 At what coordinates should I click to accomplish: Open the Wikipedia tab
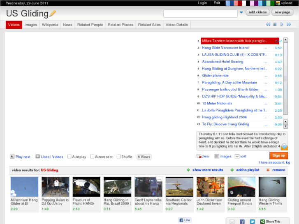click(50, 25)
